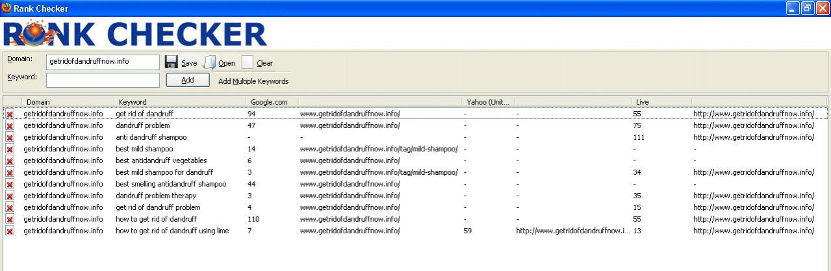The height and width of the screenshot is (271, 831).
Task: Click Google rank value 47
Action: tap(251, 125)
